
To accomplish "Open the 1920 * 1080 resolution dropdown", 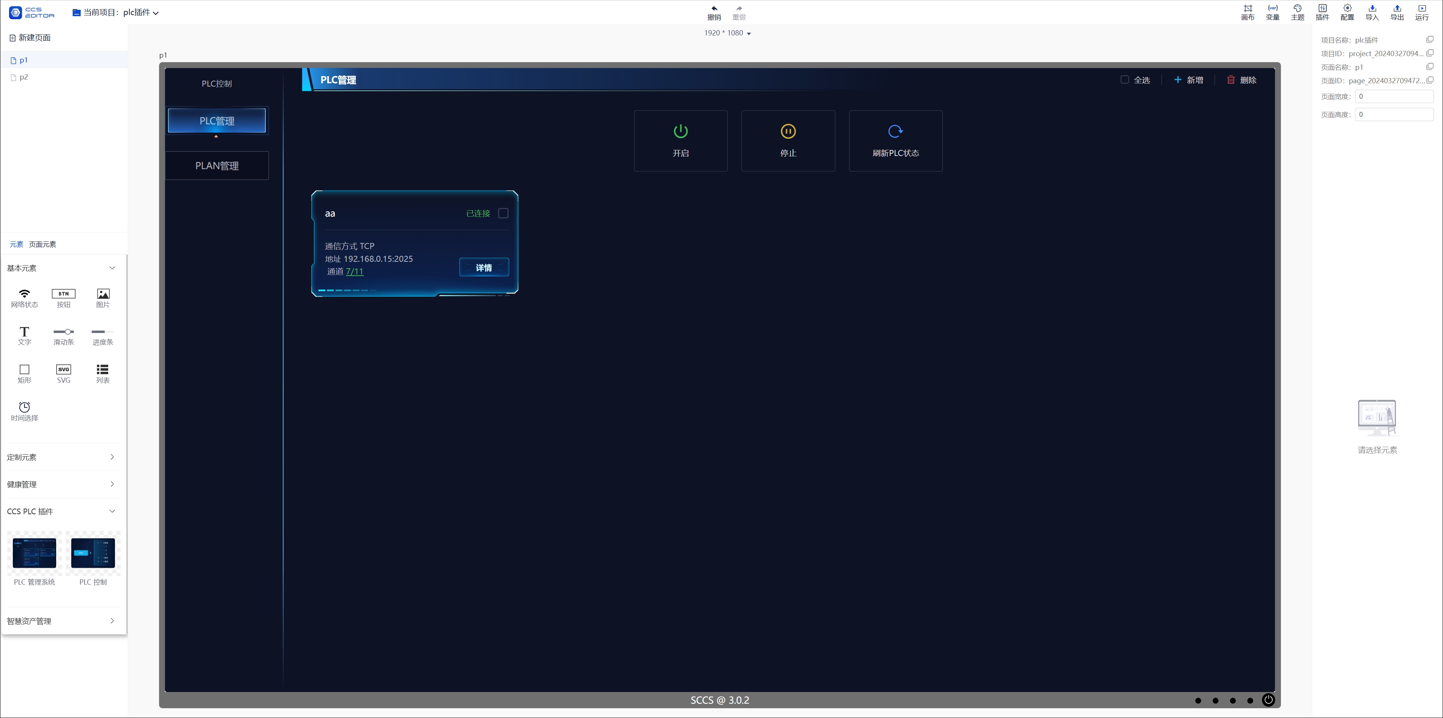I will (x=727, y=33).
